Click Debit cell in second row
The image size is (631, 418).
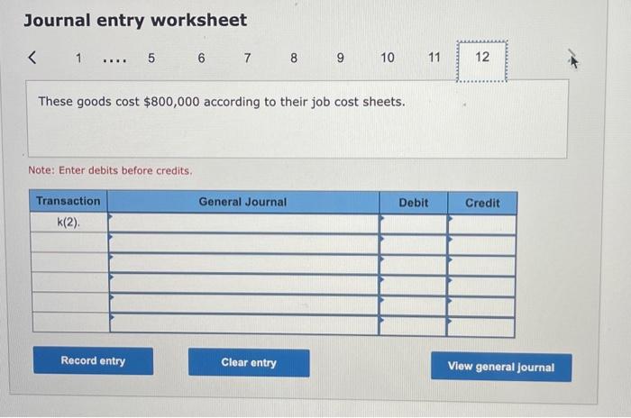tap(413, 245)
